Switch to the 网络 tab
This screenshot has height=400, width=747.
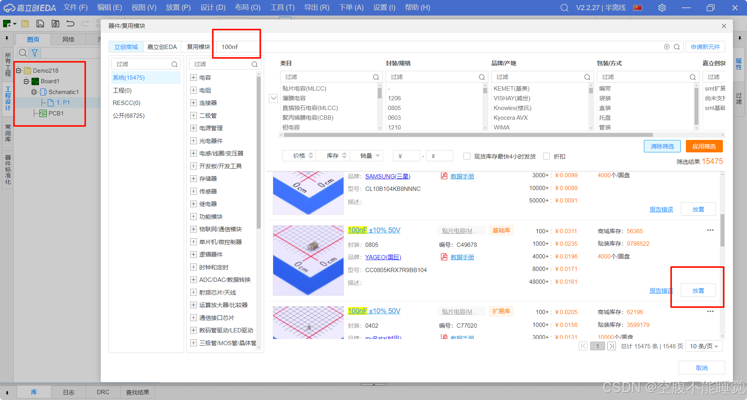[x=68, y=39]
